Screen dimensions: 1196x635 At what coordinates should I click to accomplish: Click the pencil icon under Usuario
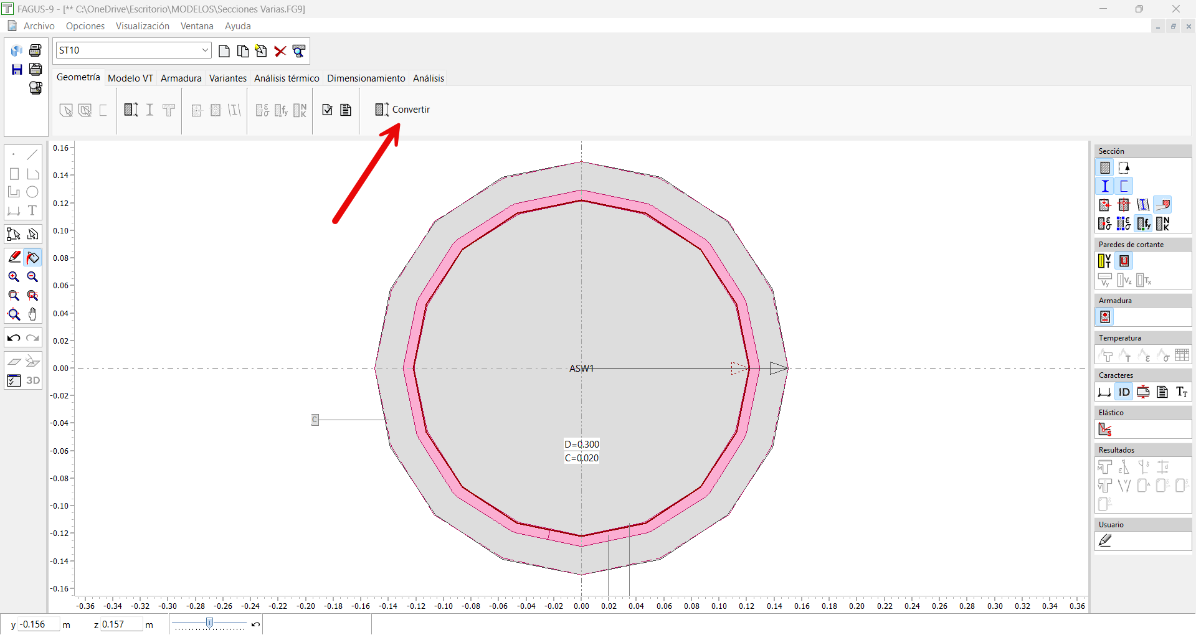click(x=1105, y=541)
